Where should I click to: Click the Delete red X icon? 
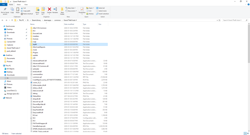(x=49, y=9)
